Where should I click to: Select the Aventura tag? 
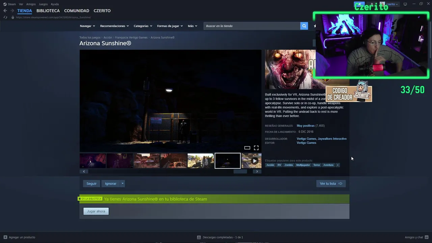[328, 165]
